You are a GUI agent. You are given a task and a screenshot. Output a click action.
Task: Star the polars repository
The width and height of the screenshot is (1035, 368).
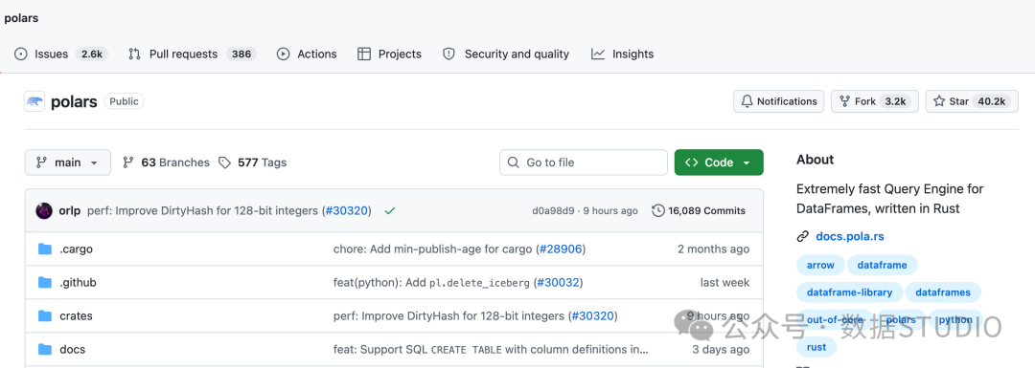(x=972, y=101)
